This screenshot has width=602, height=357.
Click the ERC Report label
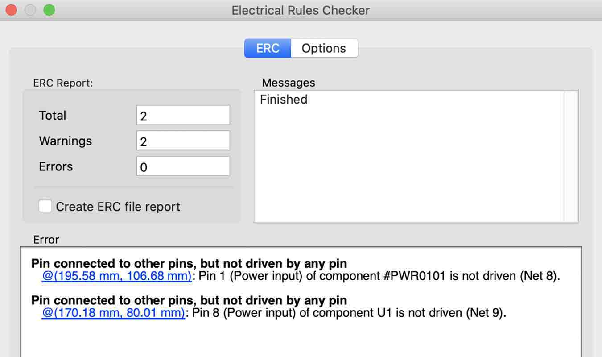[63, 83]
